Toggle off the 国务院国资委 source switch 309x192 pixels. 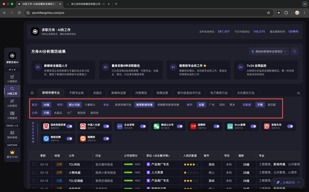point(70,126)
